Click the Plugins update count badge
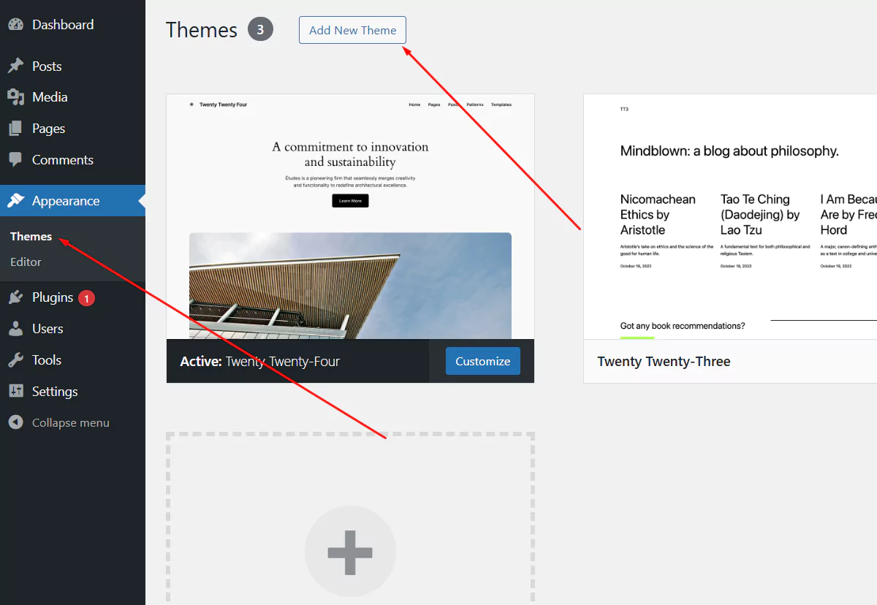The height and width of the screenshot is (605, 877). pos(86,298)
